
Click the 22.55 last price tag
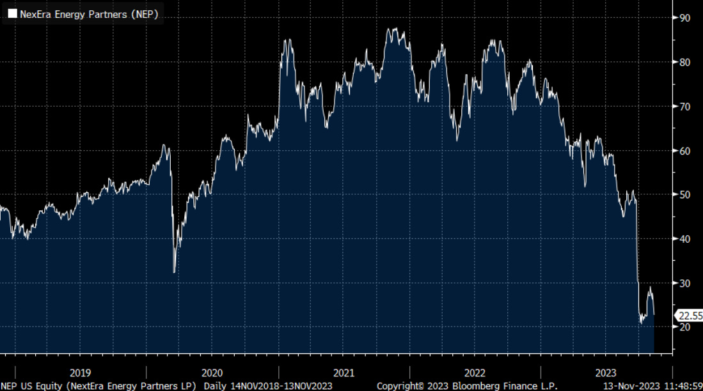(x=690, y=316)
